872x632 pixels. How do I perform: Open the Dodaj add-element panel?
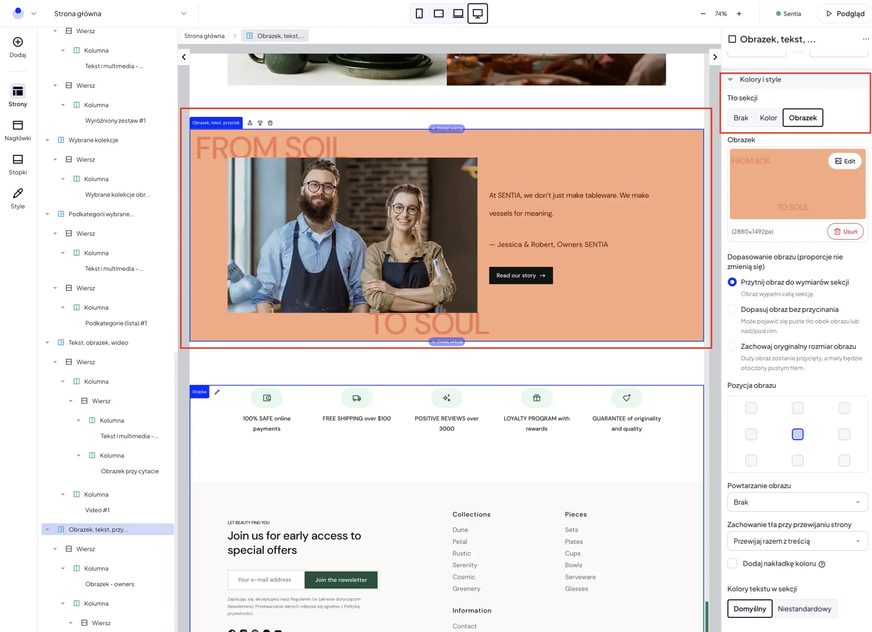[x=18, y=47]
